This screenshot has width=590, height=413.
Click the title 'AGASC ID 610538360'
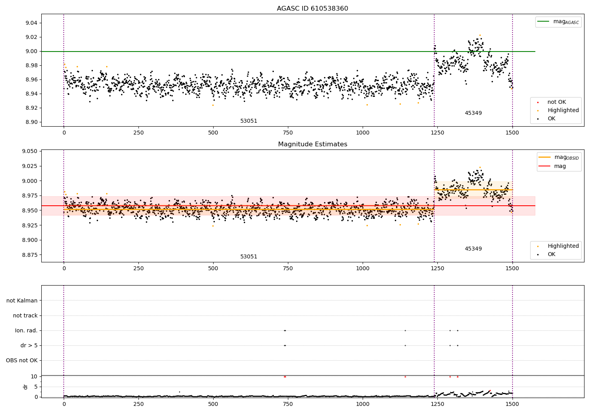(312, 9)
